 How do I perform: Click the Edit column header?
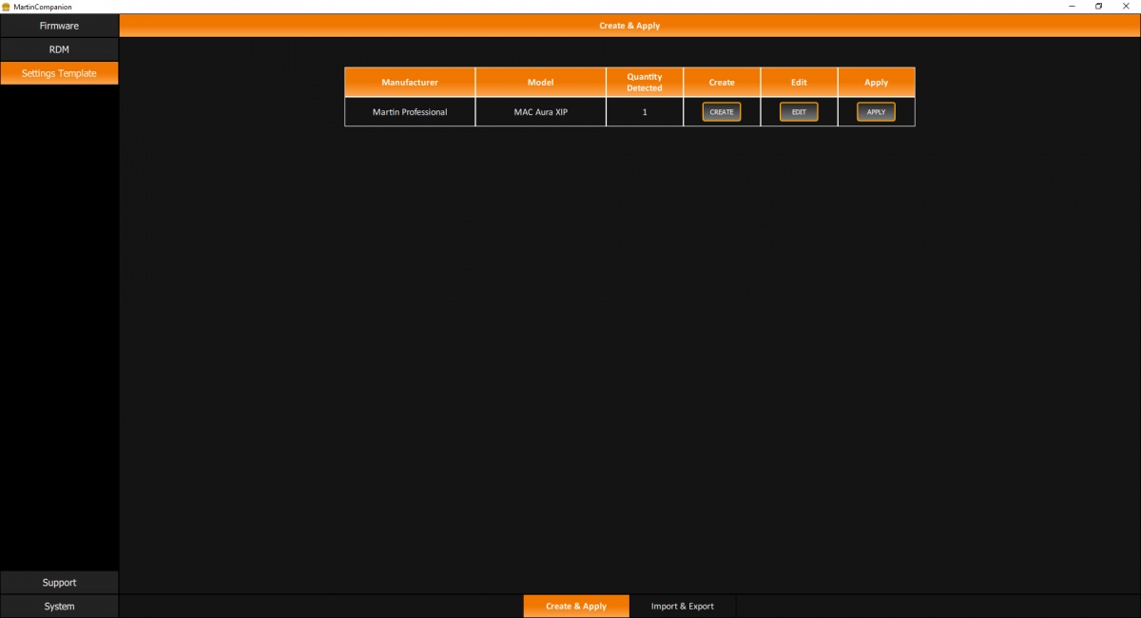[799, 82]
